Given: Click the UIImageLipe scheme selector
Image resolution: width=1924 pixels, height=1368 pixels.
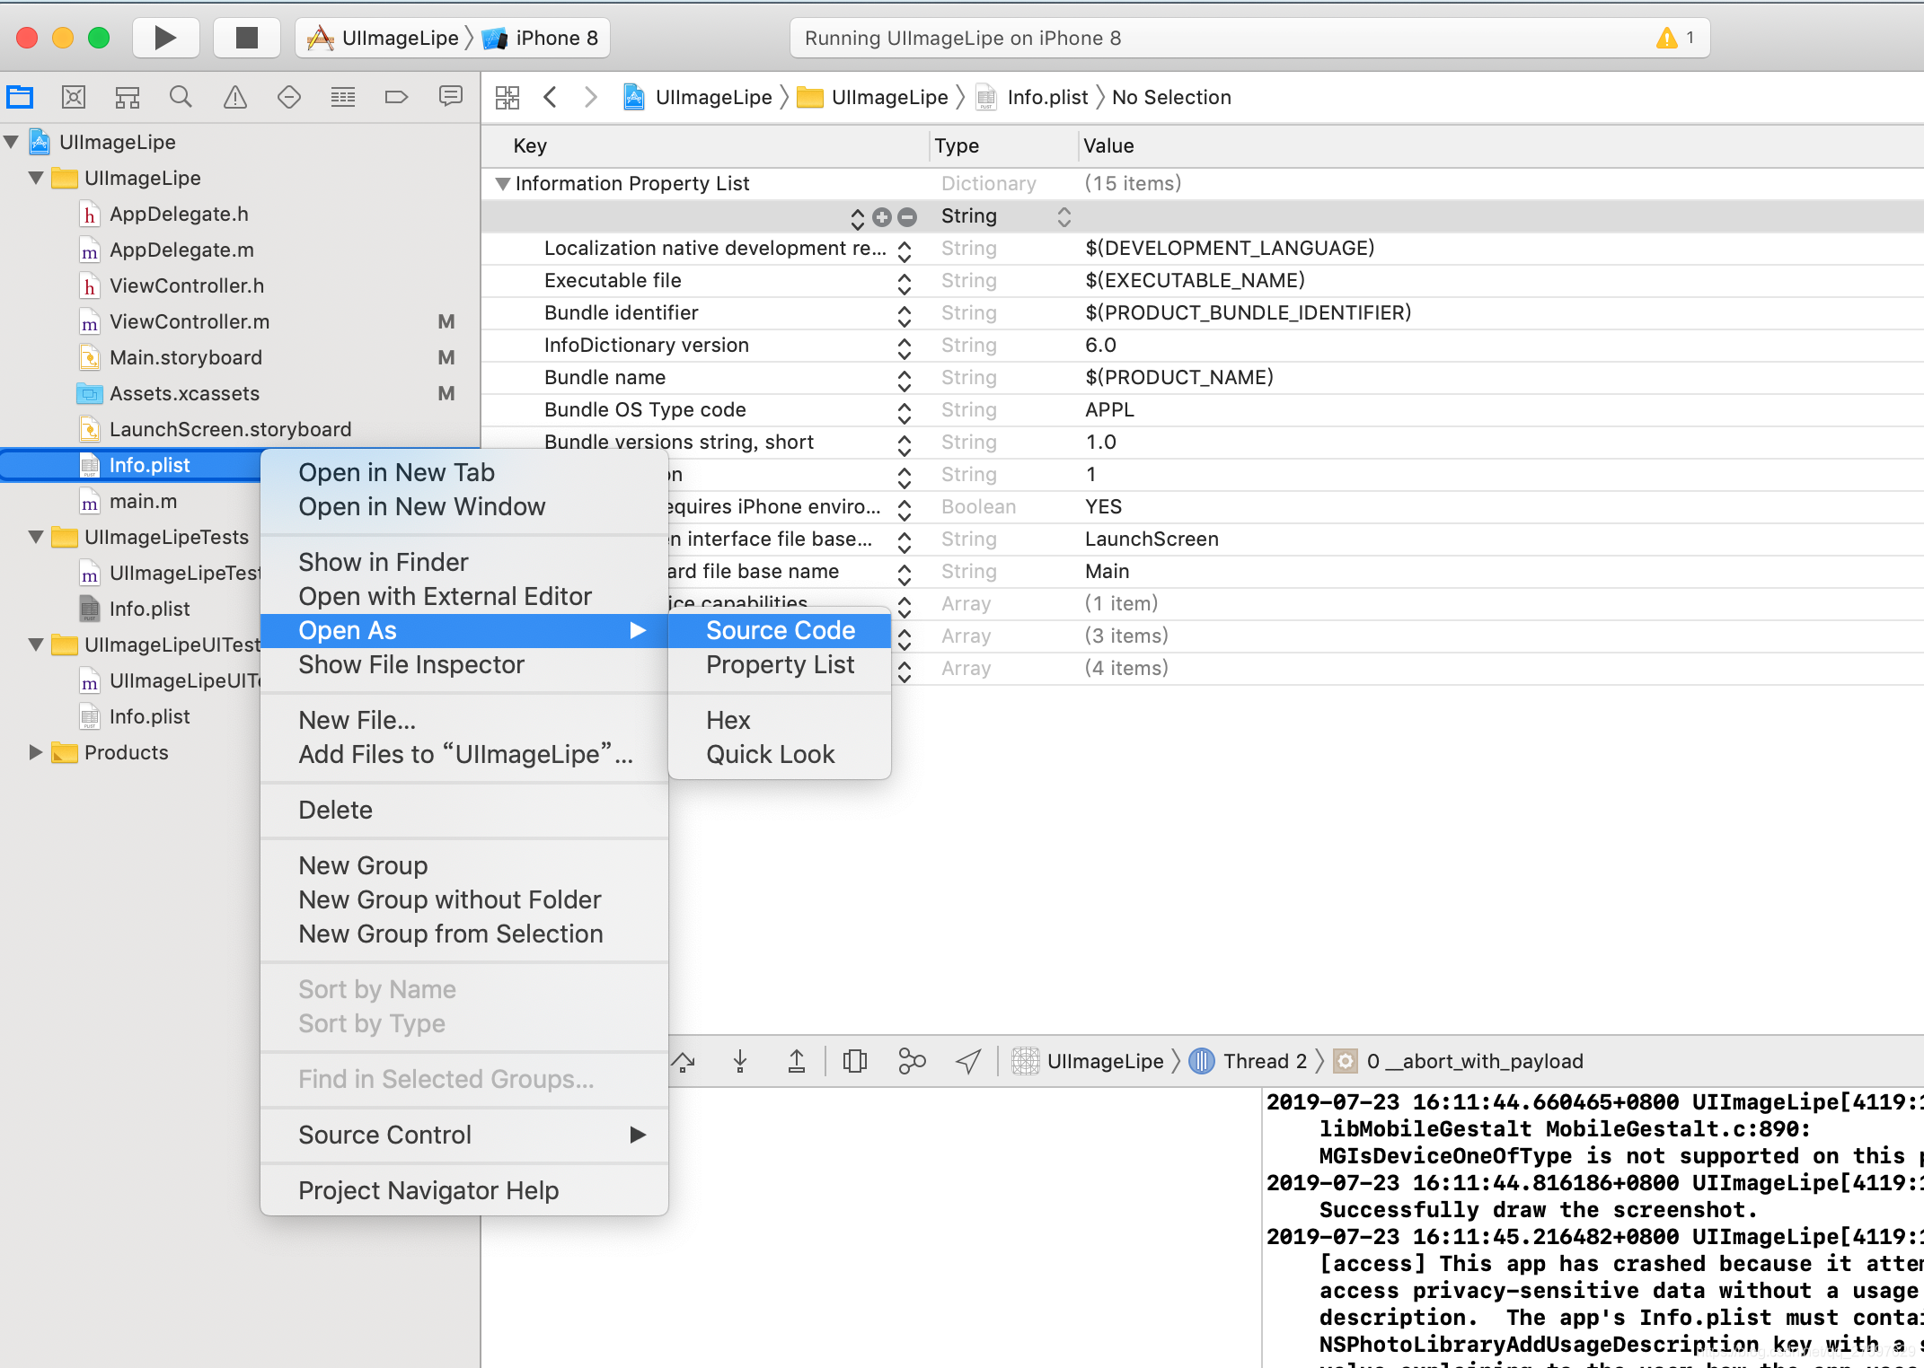Looking at the screenshot, I should click(384, 38).
